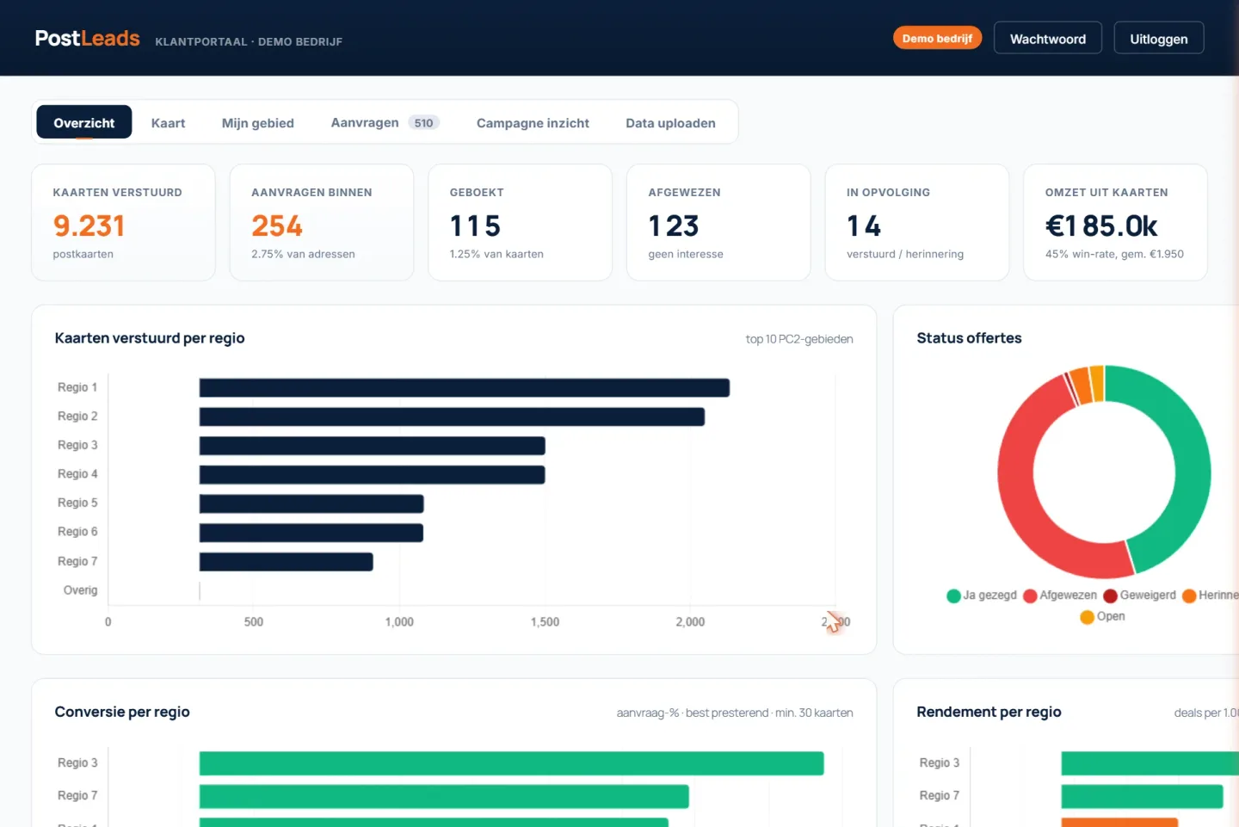Image resolution: width=1239 pixels, height=827 pixels.
Task: Open the Mijn gebied tab
Action: click(258, 123)
